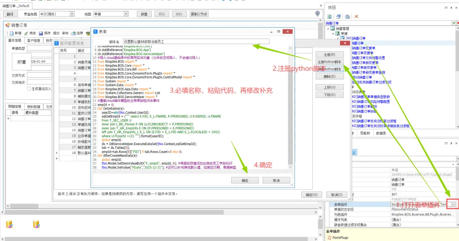Click the FormPlugs description icon
The image size is (459, 241).
329,238
